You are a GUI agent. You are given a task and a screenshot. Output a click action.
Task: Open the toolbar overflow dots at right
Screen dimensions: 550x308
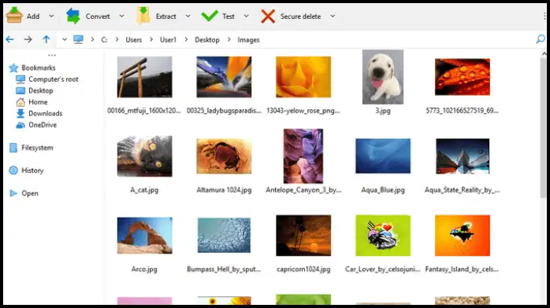[544, 16]
